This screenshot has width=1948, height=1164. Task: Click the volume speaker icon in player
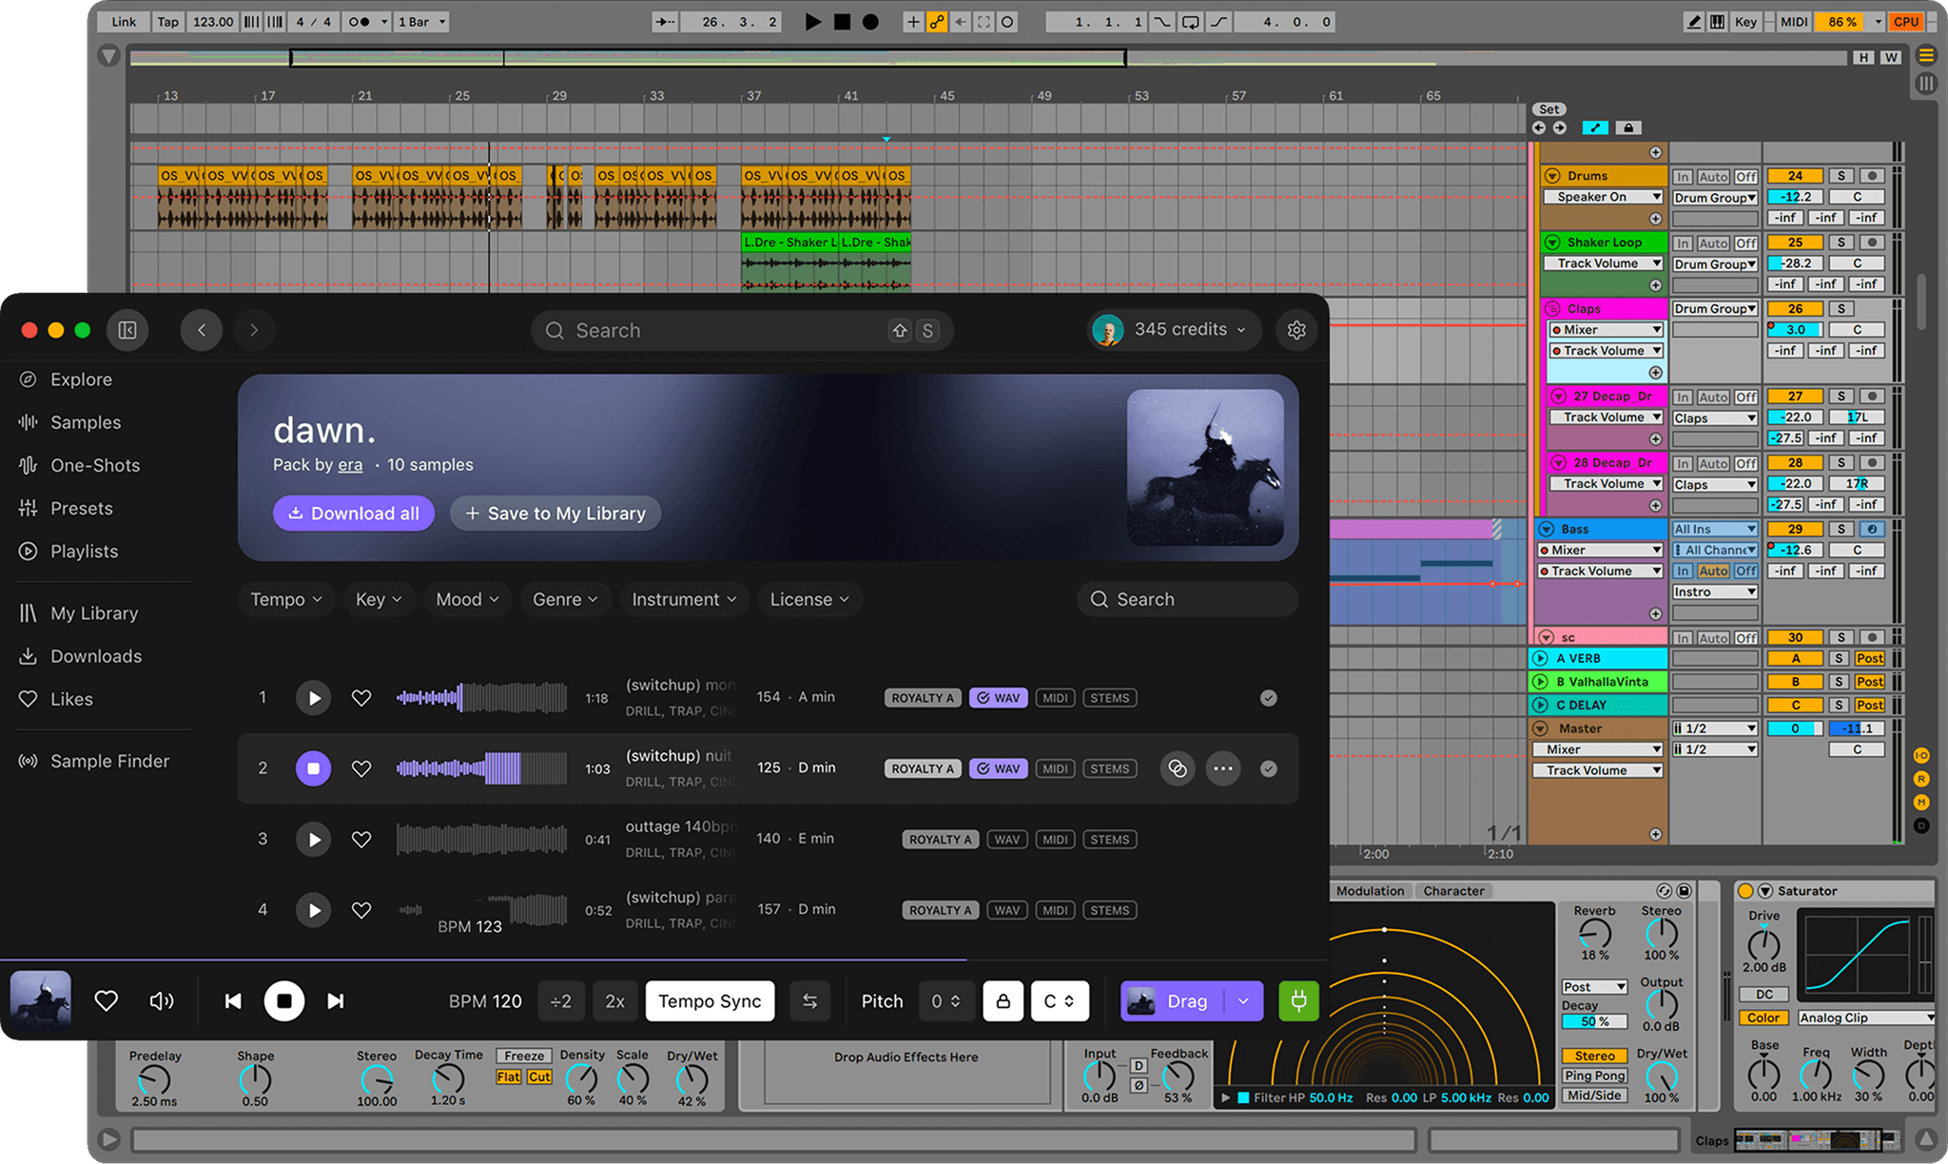point(162,1000)
